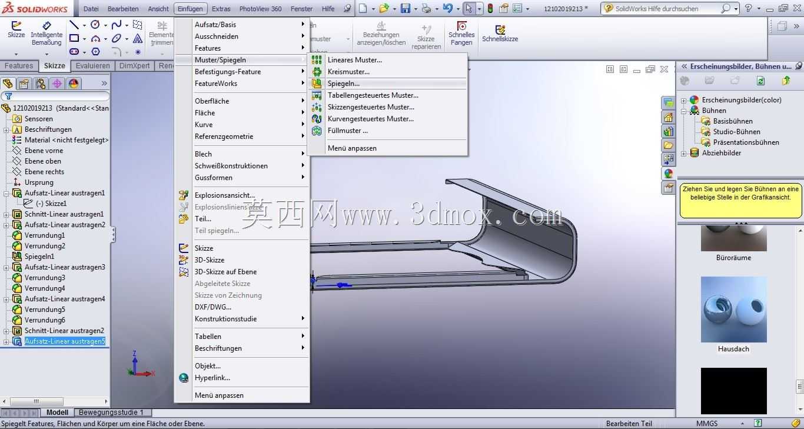Click the Options icon in top toolbar

(517, 8)
